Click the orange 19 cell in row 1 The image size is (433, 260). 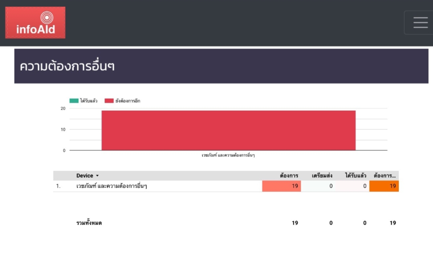click(x=384, y=186)
